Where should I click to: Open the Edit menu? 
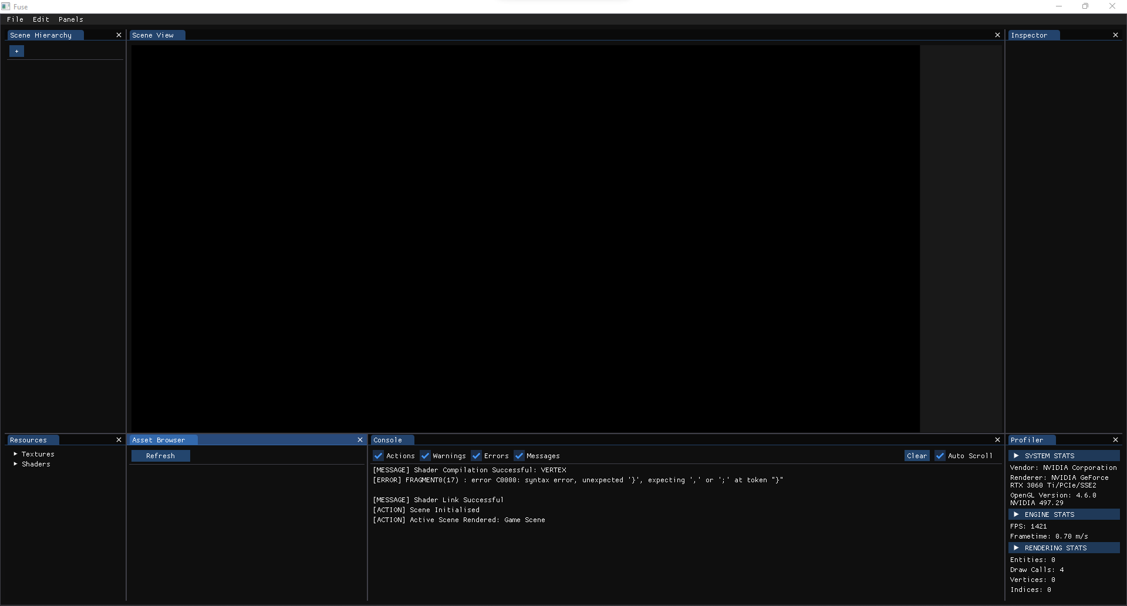(41, 19)
